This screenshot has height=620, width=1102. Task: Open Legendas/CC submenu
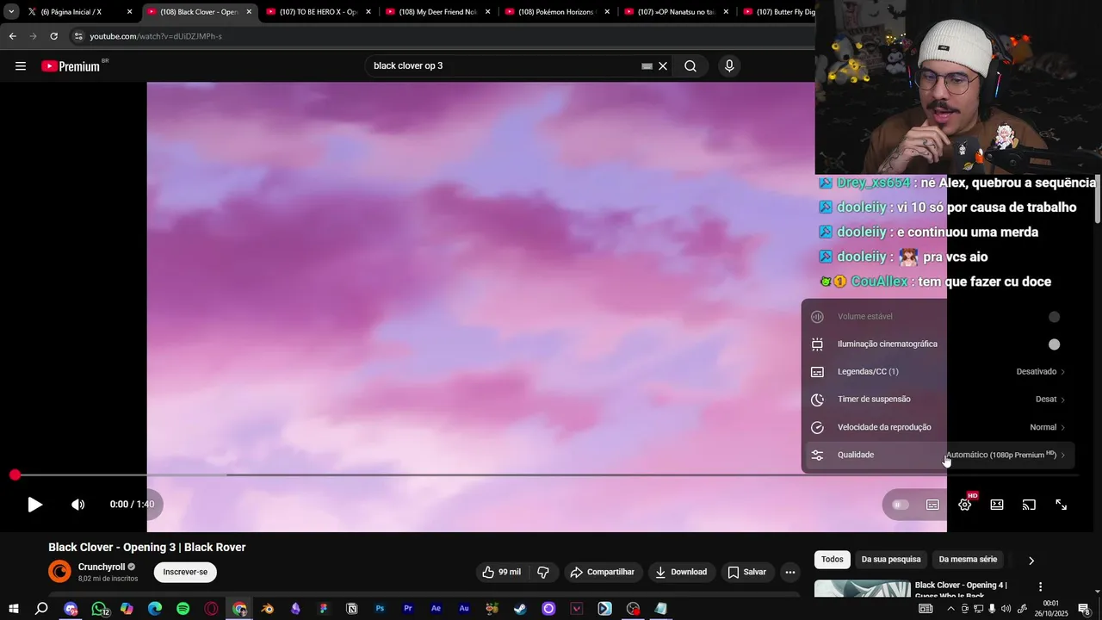[x=938, y=372]
